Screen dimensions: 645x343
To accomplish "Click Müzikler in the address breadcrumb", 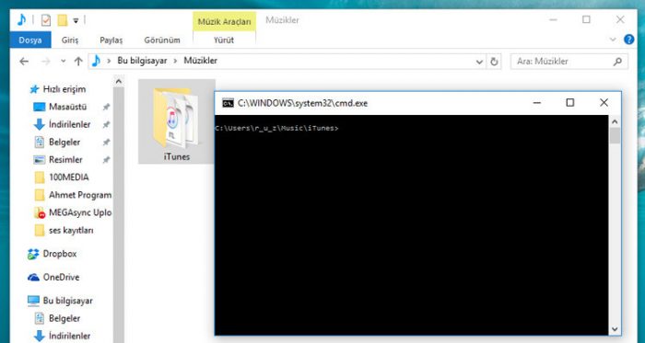I will coord(200,61).
